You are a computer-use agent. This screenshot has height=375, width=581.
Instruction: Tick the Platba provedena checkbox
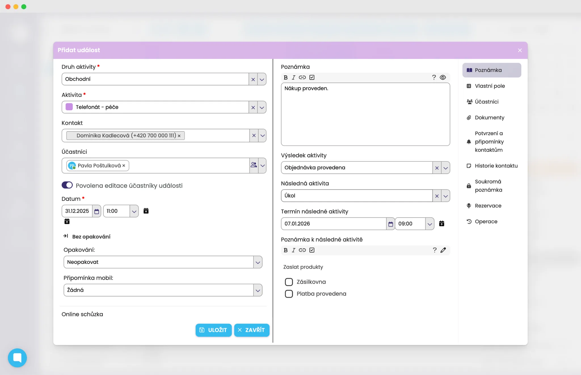click(x=289, y=294)
